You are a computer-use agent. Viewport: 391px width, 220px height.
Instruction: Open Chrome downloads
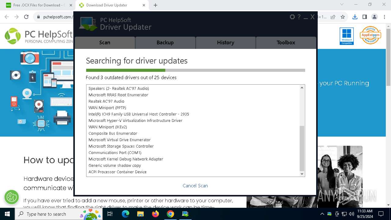[355, 17]
